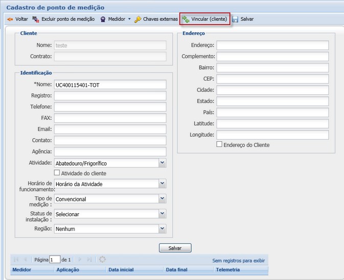Open the Medidor toolbar menu

point(116,19)
